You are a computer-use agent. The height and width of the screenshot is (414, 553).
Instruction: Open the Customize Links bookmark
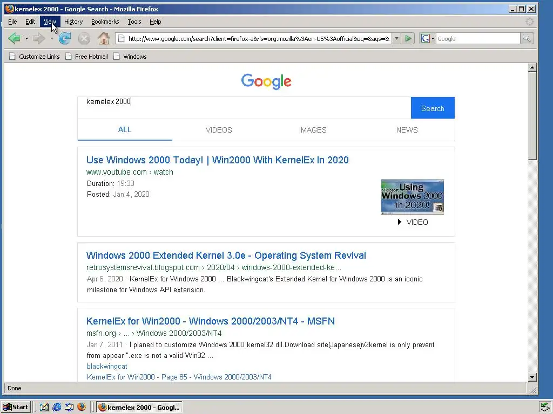click(x=35, y=57)
